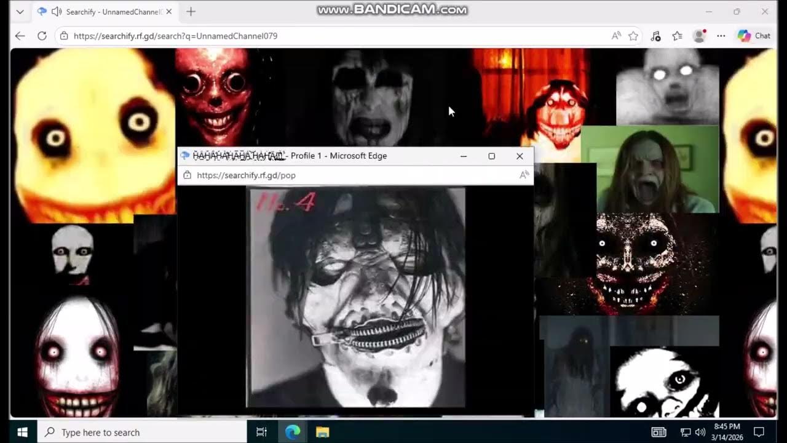The width and height of the screenshot is (787, 443).
Task: Open a new tab with plus button
Action: pyautogui.click(x=191, y=12)
